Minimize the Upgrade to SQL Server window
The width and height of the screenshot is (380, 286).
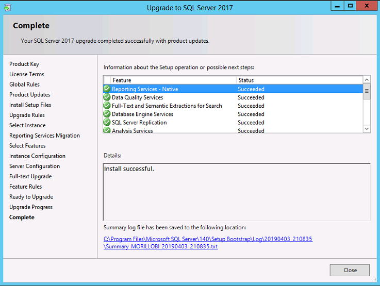337,6
